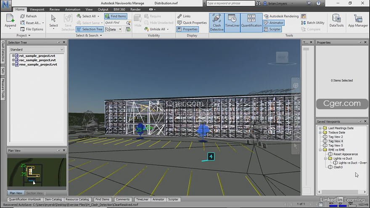Open the Clash Detective side tab
The image size is (370, 208).
pyautogui.click(x=3, y=51)
